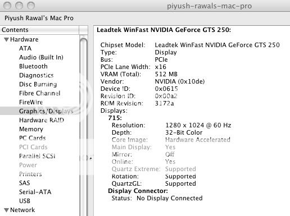Click the sidebar vertical scrollbar thumb
This screenshot has width=290, height=216.
[84, 127]
